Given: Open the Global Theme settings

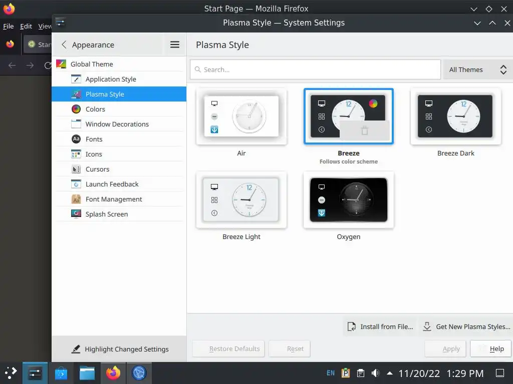Looking at the screenshot, I should pos(119,64).
